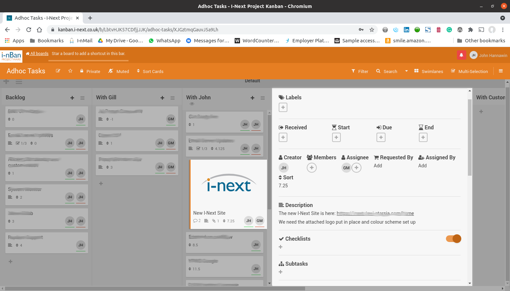Click the JH creator avatar in details
Screen dimensions: 510x291
[x=284, y=168]
